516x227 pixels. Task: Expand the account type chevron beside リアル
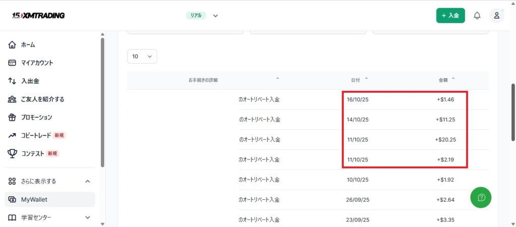216,16
